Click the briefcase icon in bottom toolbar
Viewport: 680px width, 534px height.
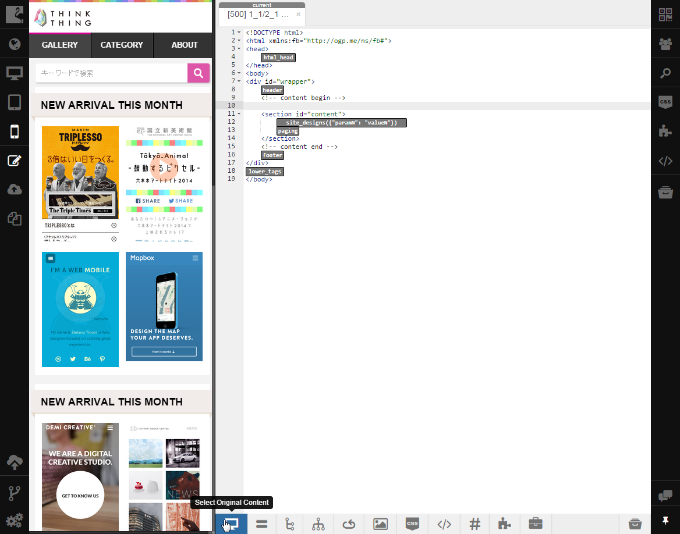tap(536, 524)
